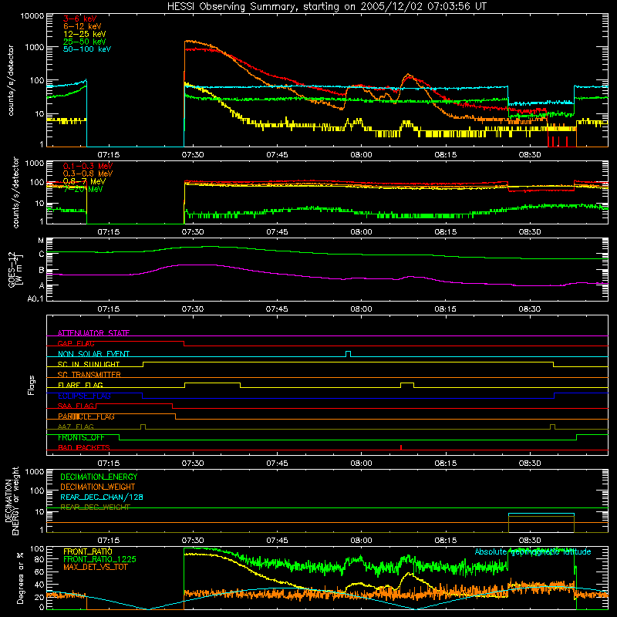Click the REAR_DEC_CHAN/128 legend label
Image resolution: width=617 pixels, height=617 pixels.
click(102, 497)
